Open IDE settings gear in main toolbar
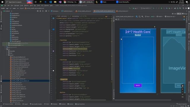190x107 pixels. click(x=186, y=8)
